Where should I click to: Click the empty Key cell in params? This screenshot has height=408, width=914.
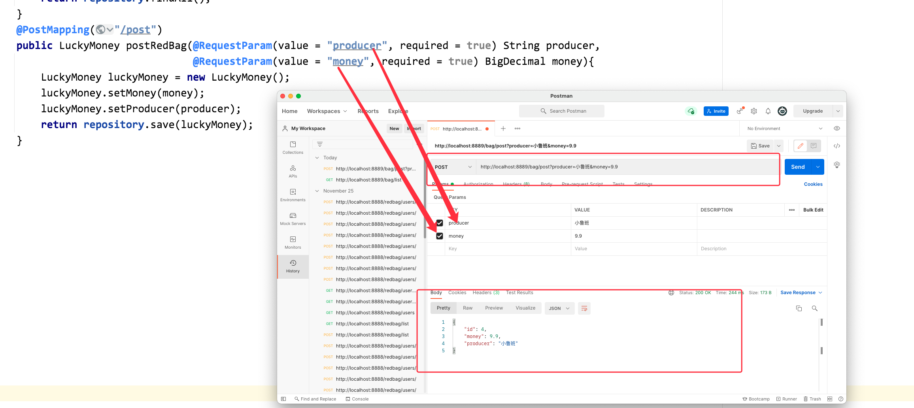point(508,249)
